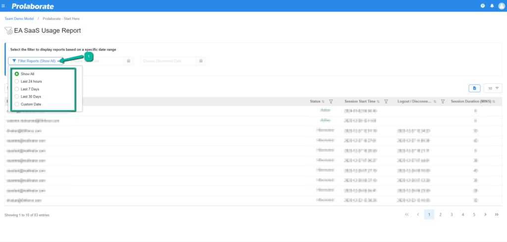The width and height of the screenshot is (507, 242).
Task: Open page 2 of the results
Action: click(440, 214)
